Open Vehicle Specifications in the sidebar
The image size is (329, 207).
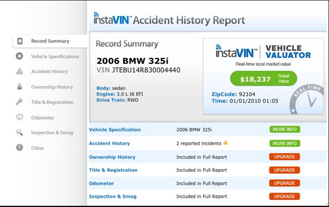tap(55, 57)
